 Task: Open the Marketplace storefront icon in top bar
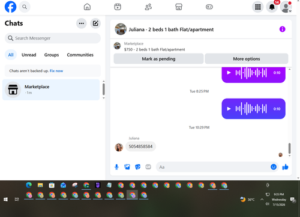click(179, 7)
